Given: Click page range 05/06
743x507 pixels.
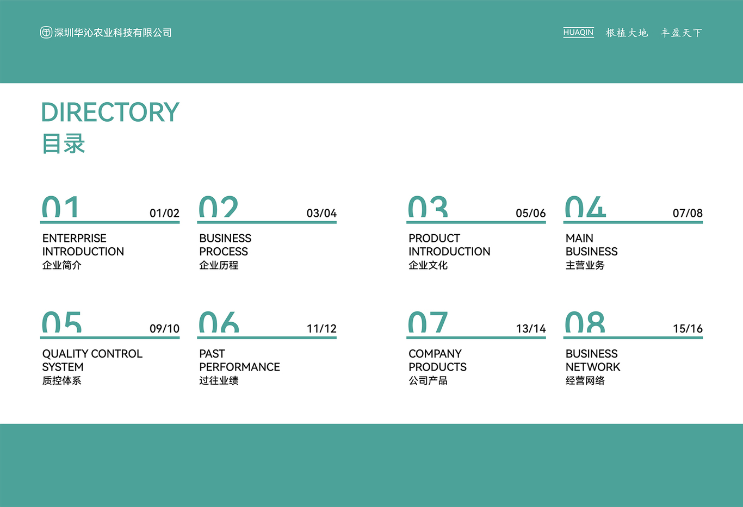Looking at the screenshot, I should tap(531, 213).
